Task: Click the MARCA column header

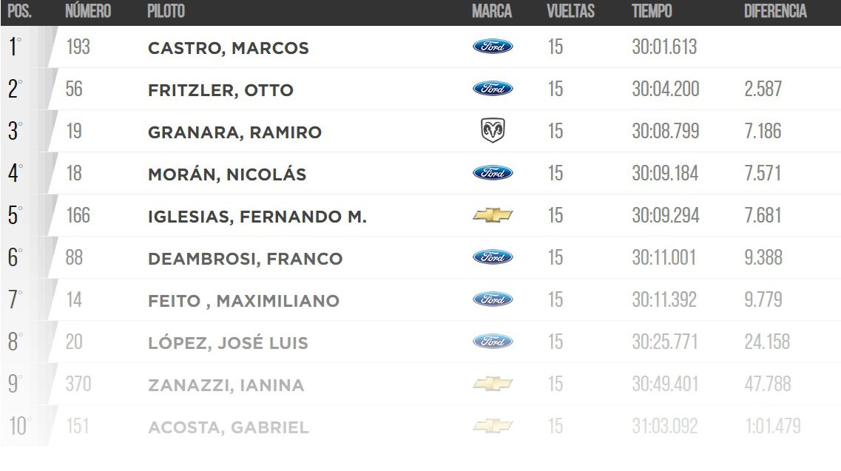Action: click(x=491, y=12)
